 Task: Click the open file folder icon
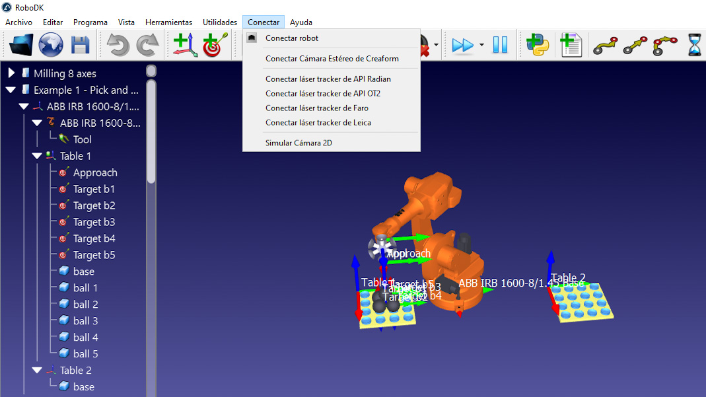point(22,45)
